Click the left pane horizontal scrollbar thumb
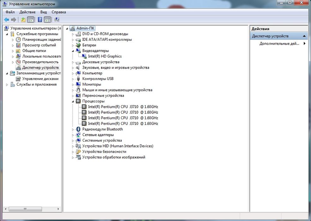Screen dimensions: 311x221 coord(25,209)
